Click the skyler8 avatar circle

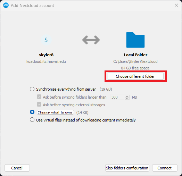click(x=46, y=40)
